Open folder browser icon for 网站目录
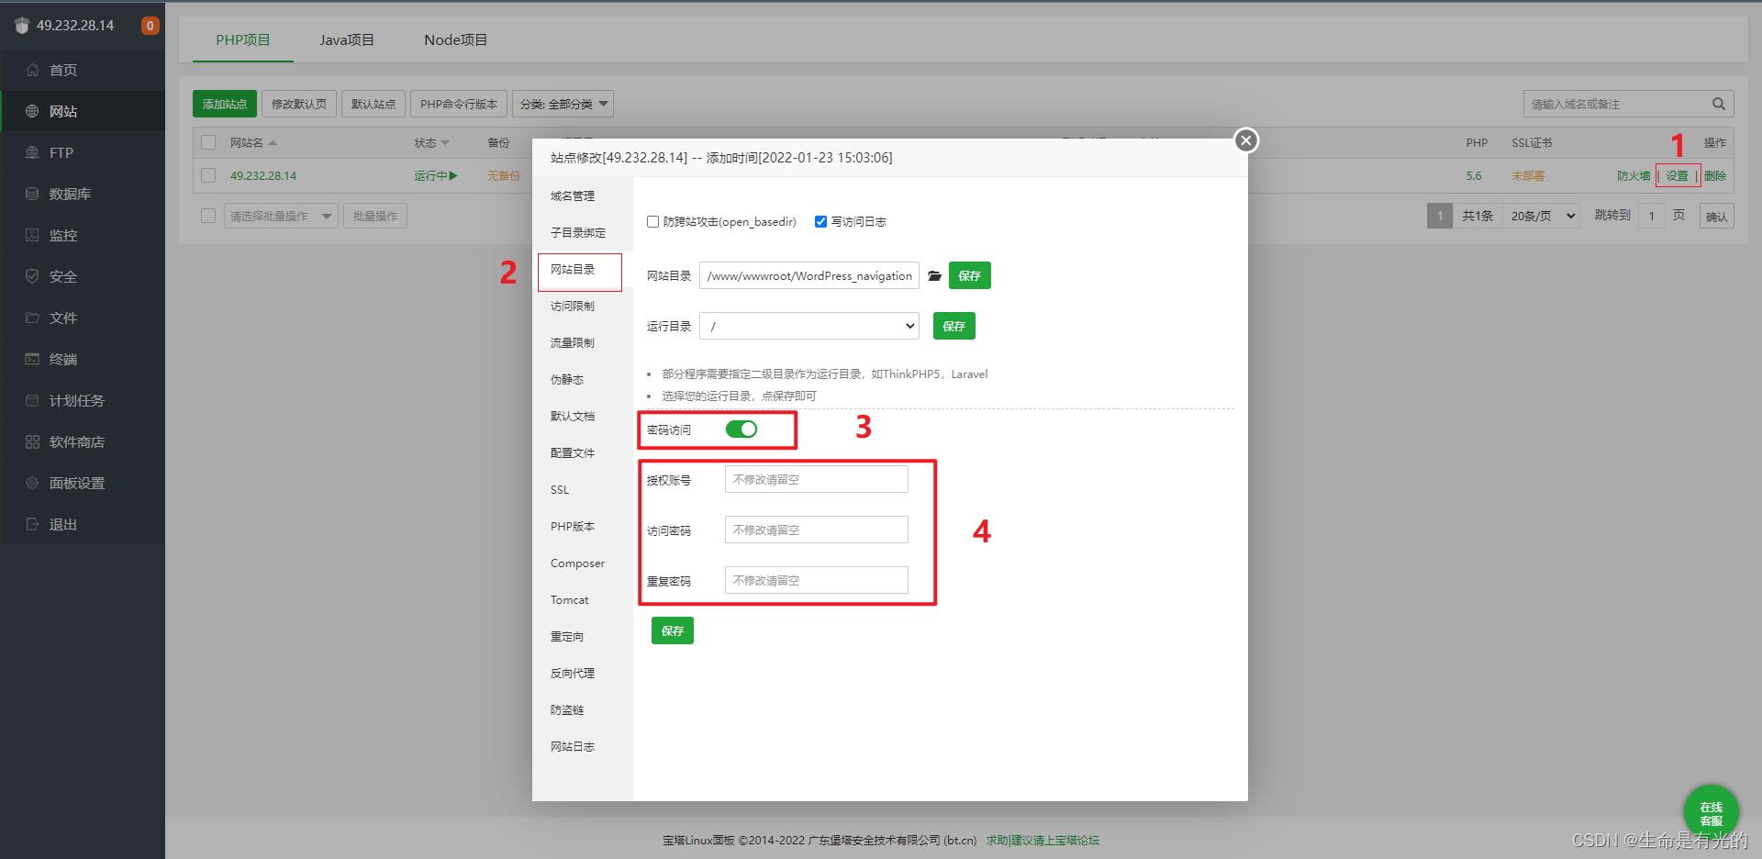This screenshot has width=1762, height=859. (x=934, y=275)
